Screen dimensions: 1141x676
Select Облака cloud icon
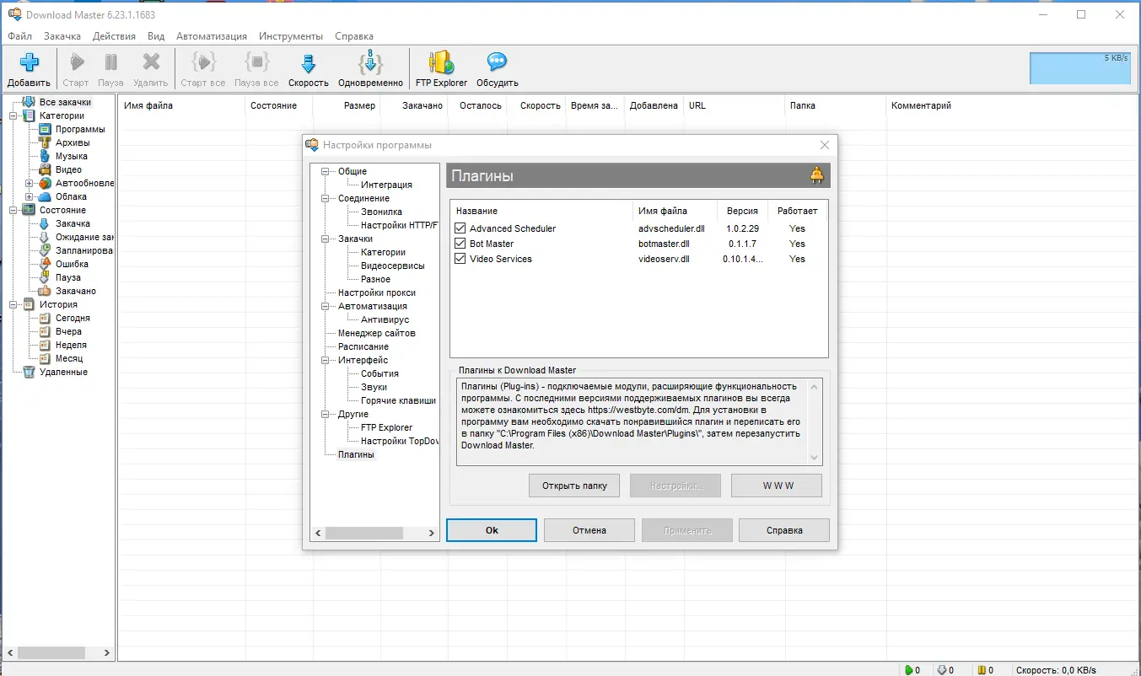[x=46, y=196]
